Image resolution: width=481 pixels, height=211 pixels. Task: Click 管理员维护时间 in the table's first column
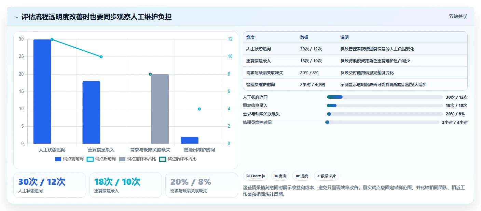pyautogui.click(x=261, y=85)
